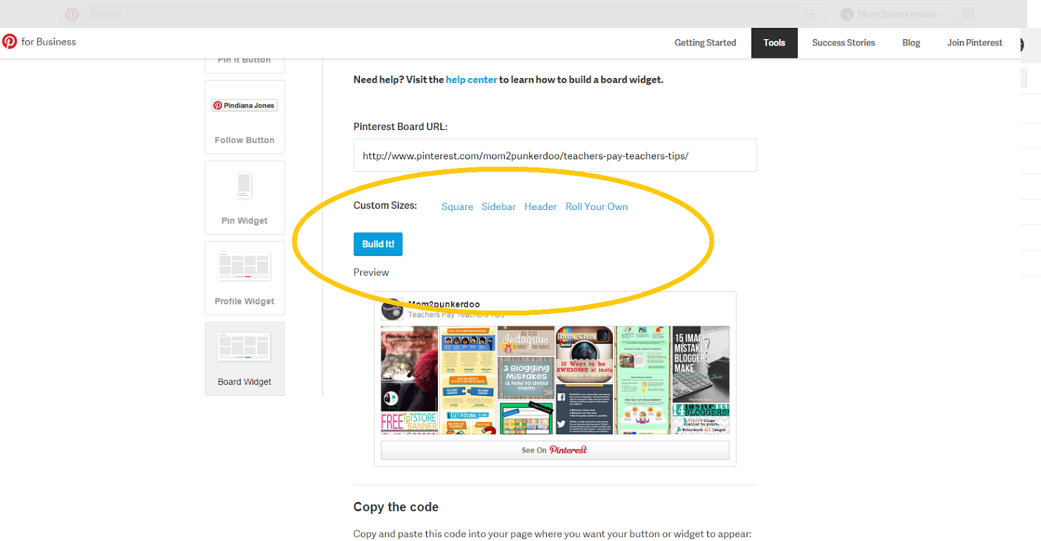The image size is (1041, 541).
Task: Open the 15 Image Mistakes Bloggers Make pin
Action: pyautogui.click(x=701, y=363)
